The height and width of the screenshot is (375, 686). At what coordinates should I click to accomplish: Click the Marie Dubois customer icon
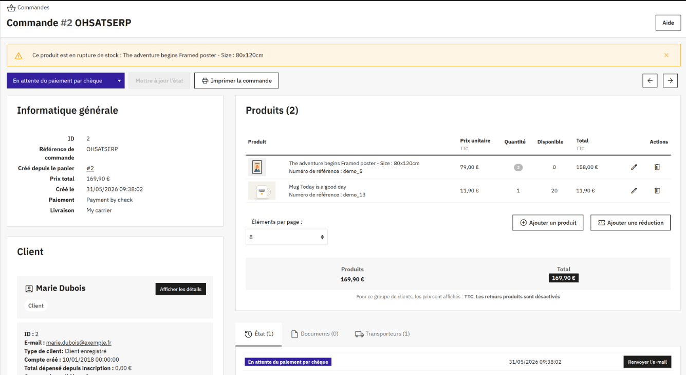[29, 289]
